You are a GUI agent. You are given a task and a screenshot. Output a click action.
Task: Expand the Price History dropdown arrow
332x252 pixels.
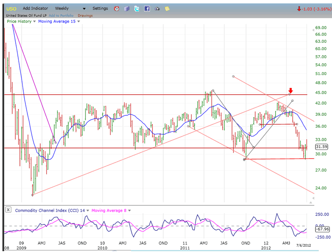click(x=35, y=22)
